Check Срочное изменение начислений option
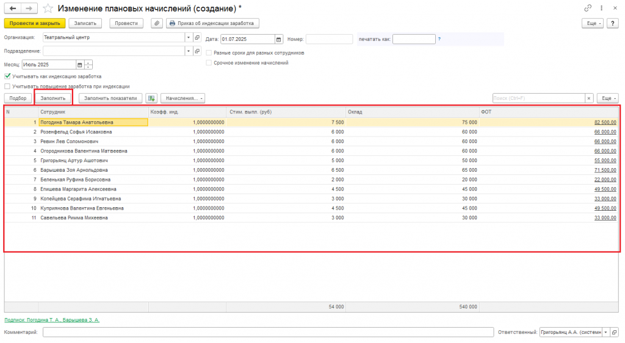This screenshot has width=625, height=343. (x=209, y=63)
